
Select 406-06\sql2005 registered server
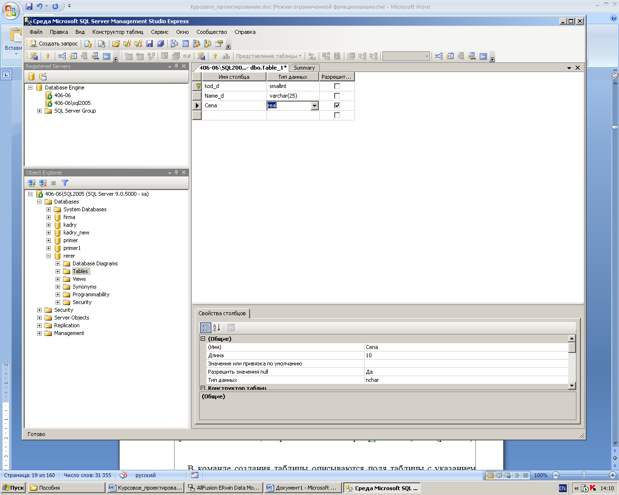click(x=72, y=103)
